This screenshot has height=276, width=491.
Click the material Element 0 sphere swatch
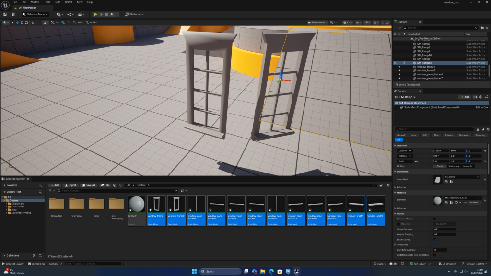(x=438, y=199)
